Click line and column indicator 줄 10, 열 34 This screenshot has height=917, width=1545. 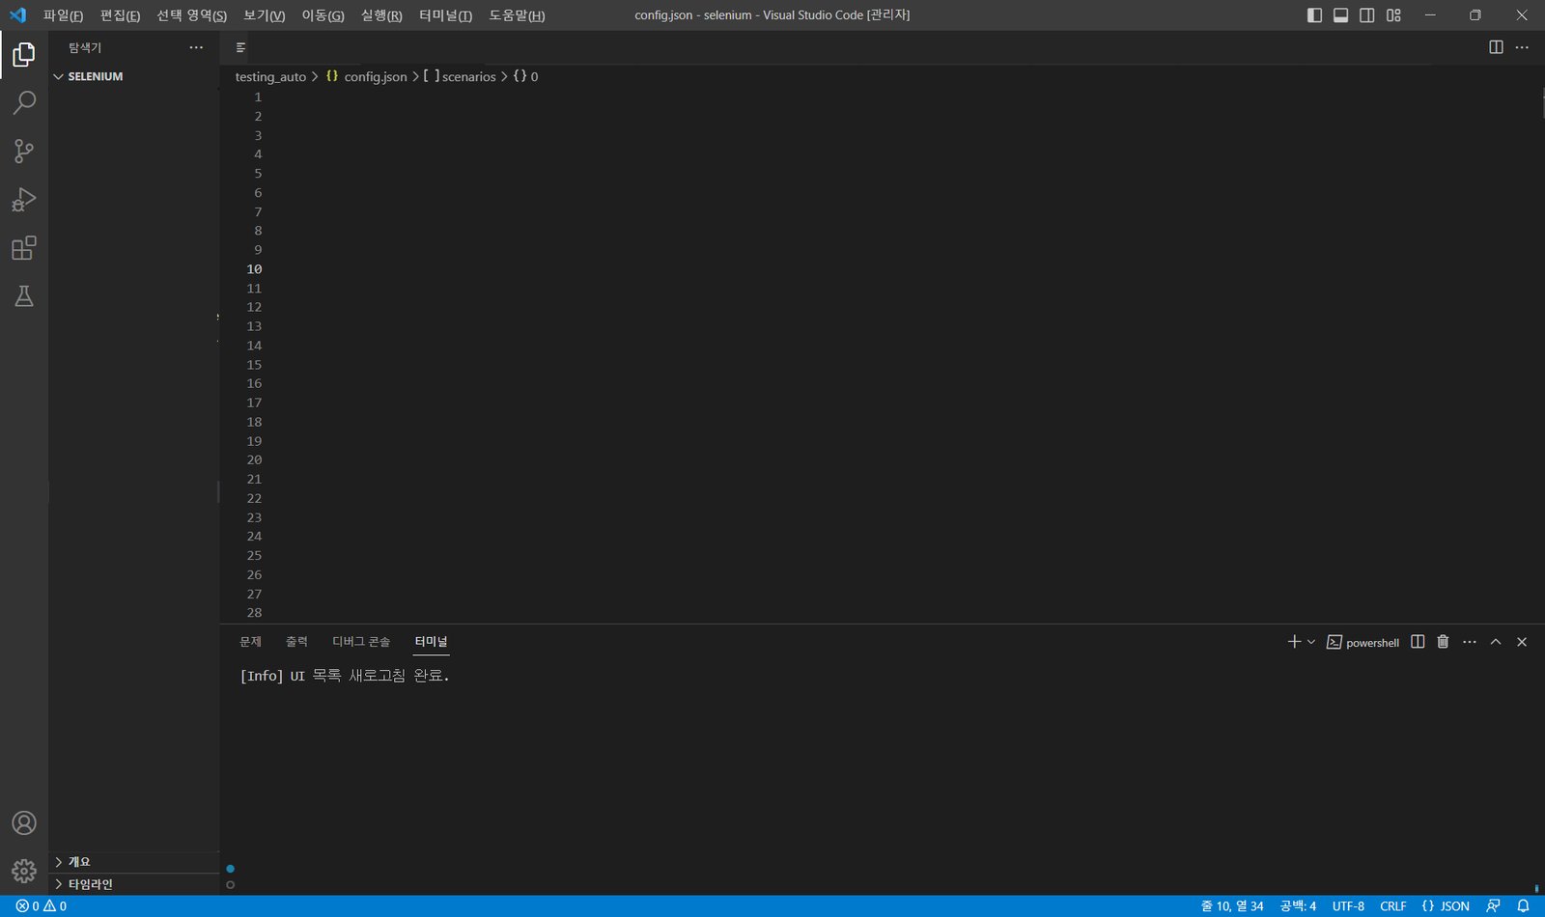tap(1232, 906)
